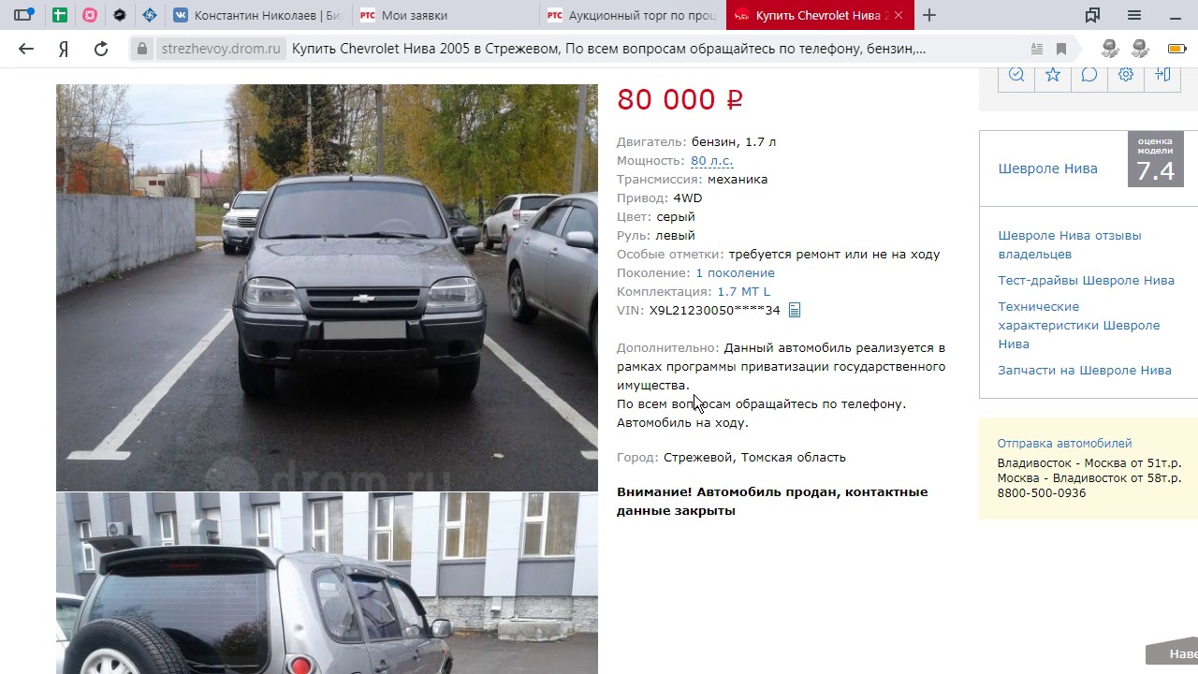The width and height of the screenshot is (1198, 674).
Task: Open the Yandex home 'Я' button
Action: (x=64, y=49)
